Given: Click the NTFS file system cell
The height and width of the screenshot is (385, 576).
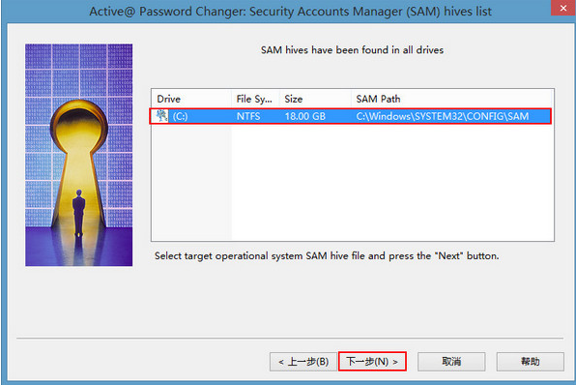Looking at the screenshot, I should [248, 117].
